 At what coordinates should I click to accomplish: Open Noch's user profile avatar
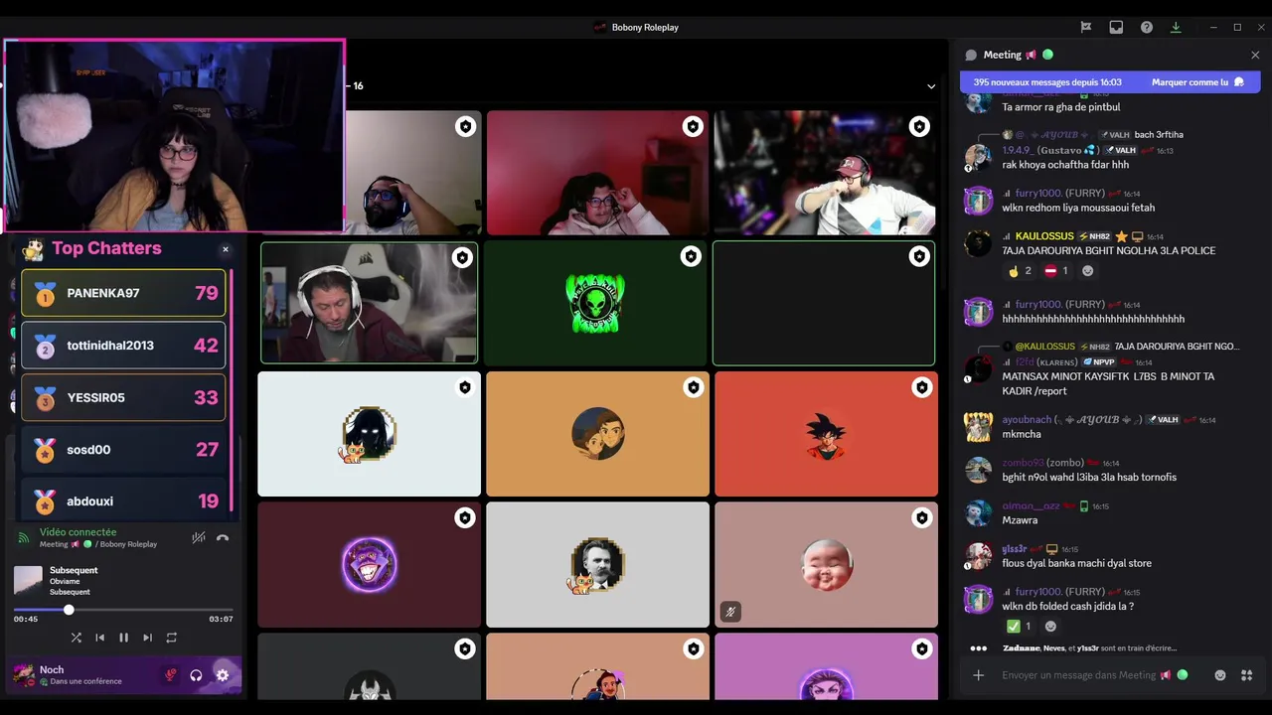[x=23, y=675]
